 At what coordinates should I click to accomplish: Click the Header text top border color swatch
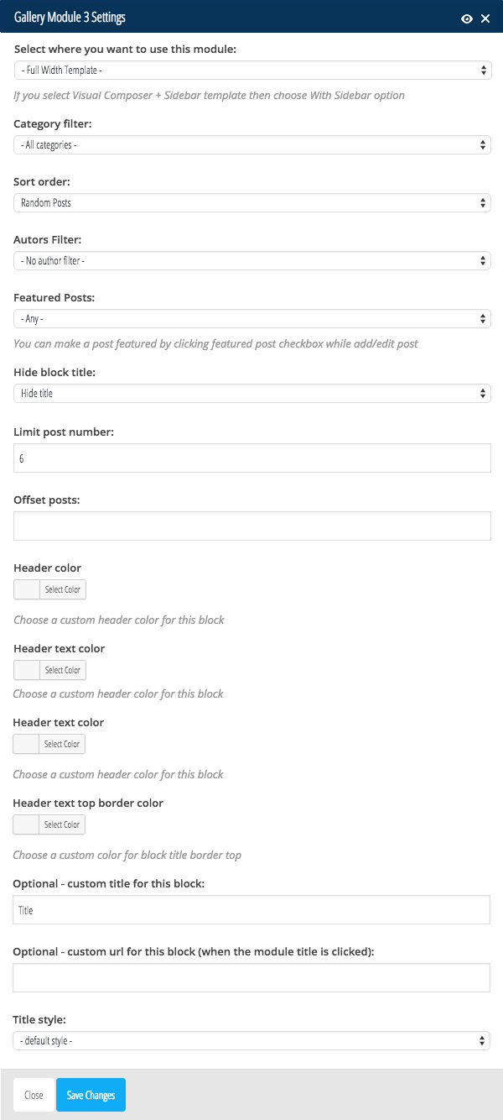(x=27, y=824)
